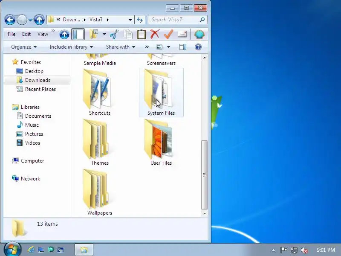Select Recent Places in navigation pane

coord(40,89)
